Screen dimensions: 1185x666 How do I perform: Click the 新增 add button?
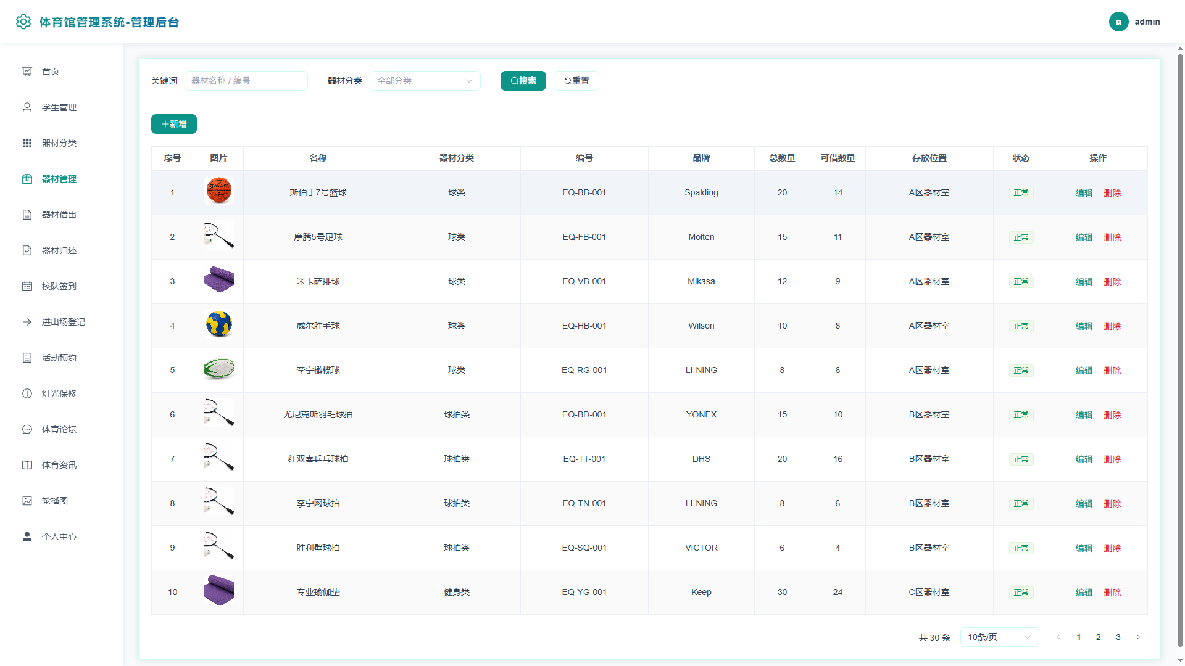click(174, 124)
